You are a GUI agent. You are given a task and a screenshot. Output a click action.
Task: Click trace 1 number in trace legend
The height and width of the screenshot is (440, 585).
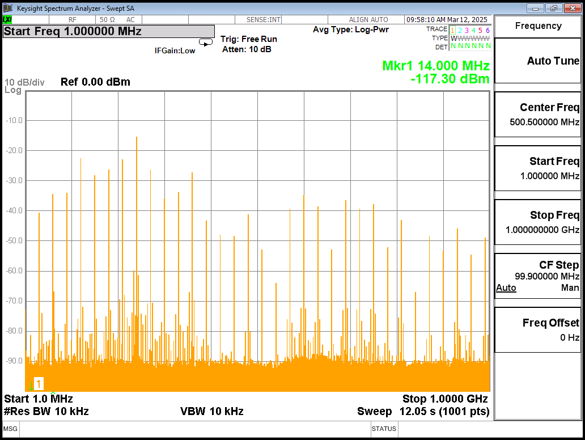(x=452, y=30)
